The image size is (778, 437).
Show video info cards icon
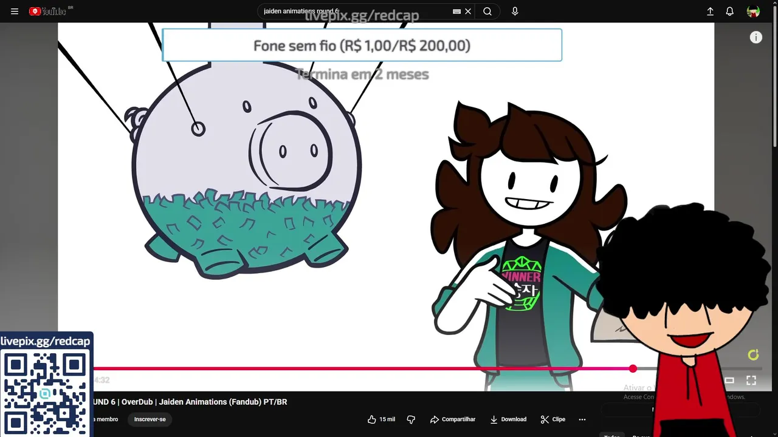[x=756, y=38]
